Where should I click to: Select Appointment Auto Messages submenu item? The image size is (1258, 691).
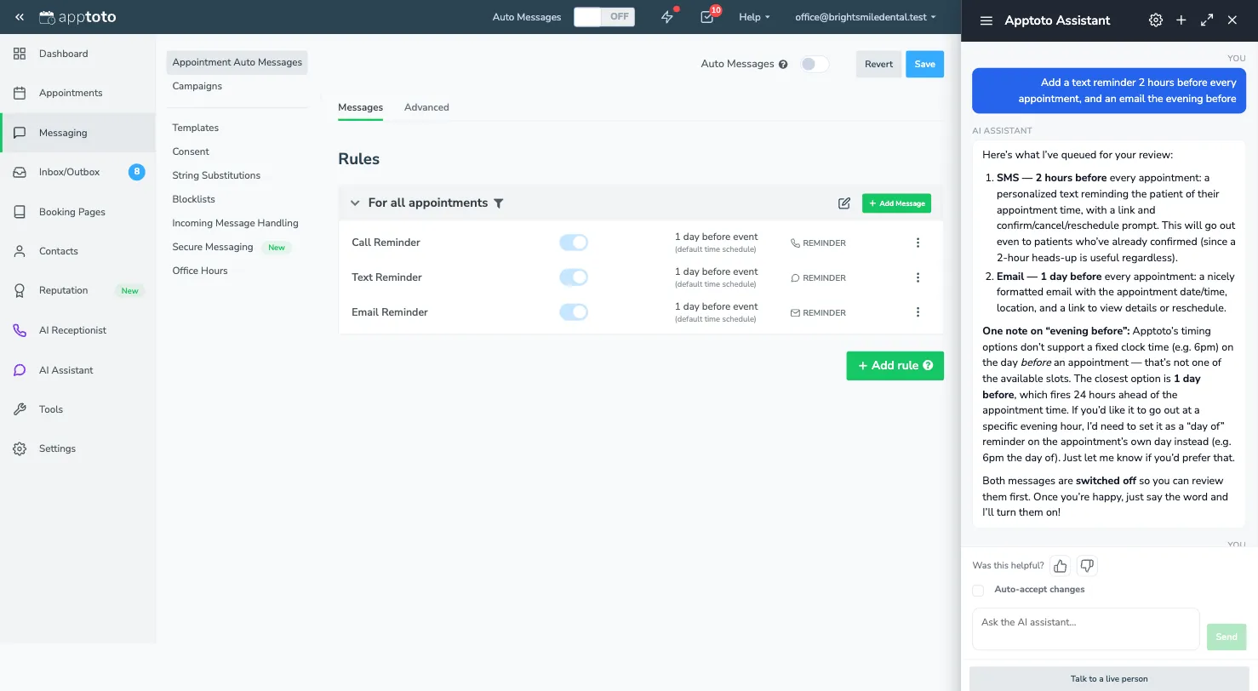(237, 62)
